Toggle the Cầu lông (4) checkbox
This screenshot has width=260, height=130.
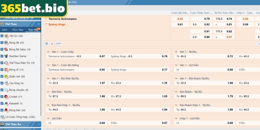pyautogui.click(x=2, y=83)
